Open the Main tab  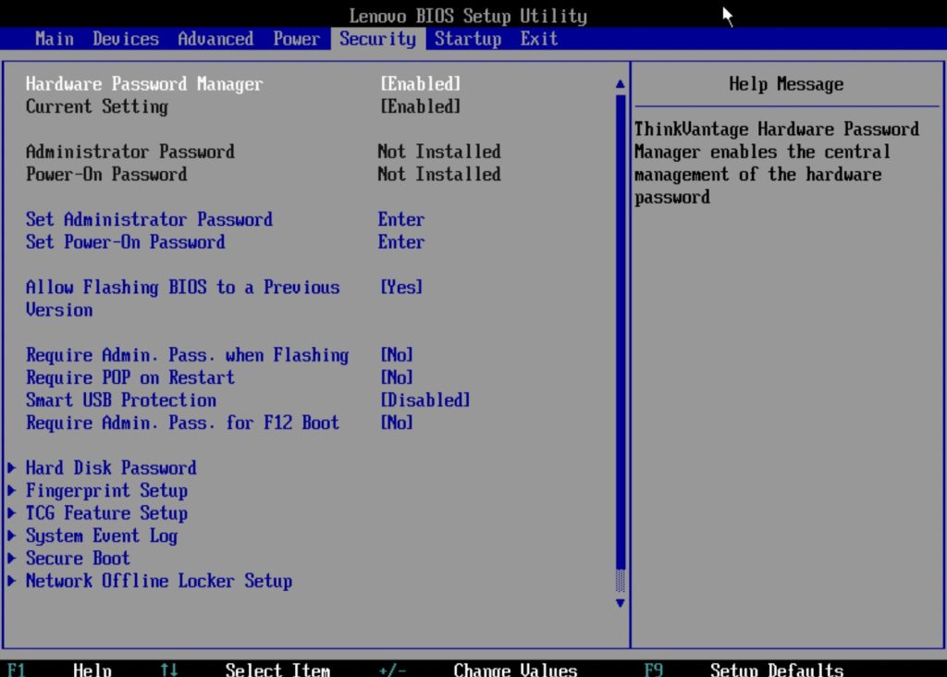(x=55, y=39)
